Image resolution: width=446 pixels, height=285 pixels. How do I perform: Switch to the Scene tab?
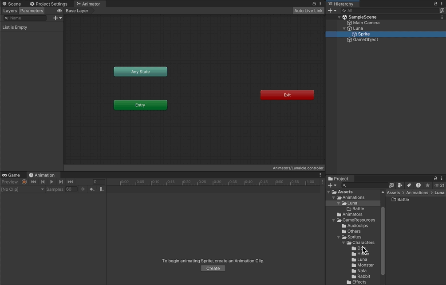pos(12,4)
